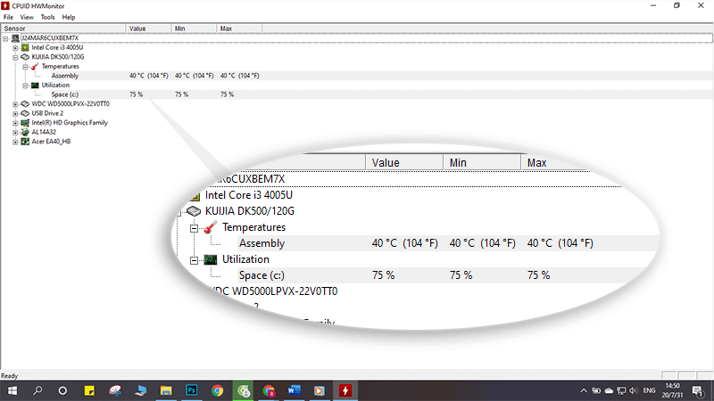The height and width of the screenshot is (401, 714).
Task: Click the drive icon beside USB Drive 2
Action: click(25, 113)
